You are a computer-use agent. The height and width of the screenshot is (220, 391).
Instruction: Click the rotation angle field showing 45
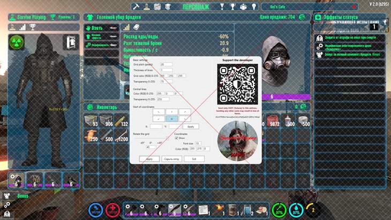click(x=151, y=147)
